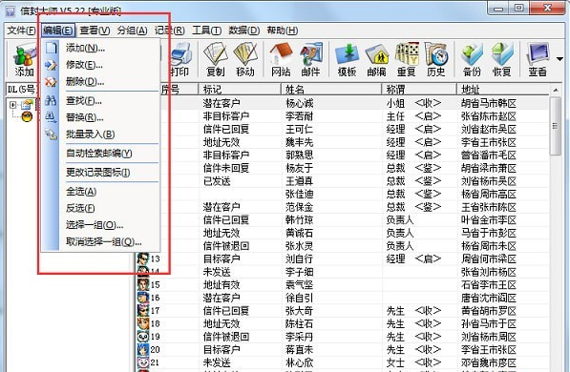Viewport: 570px width, 372px height.
Task: Click the smiley face tree icon
Action: click(x=27, y=116)
